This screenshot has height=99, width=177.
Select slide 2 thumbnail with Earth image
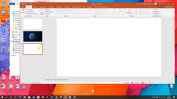33,36
